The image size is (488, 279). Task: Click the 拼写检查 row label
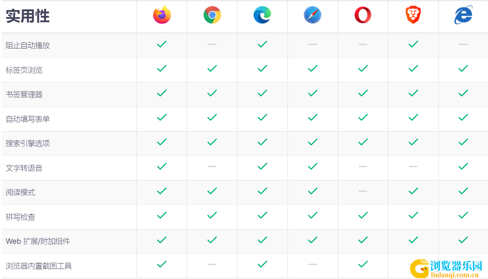pos(20,217)
